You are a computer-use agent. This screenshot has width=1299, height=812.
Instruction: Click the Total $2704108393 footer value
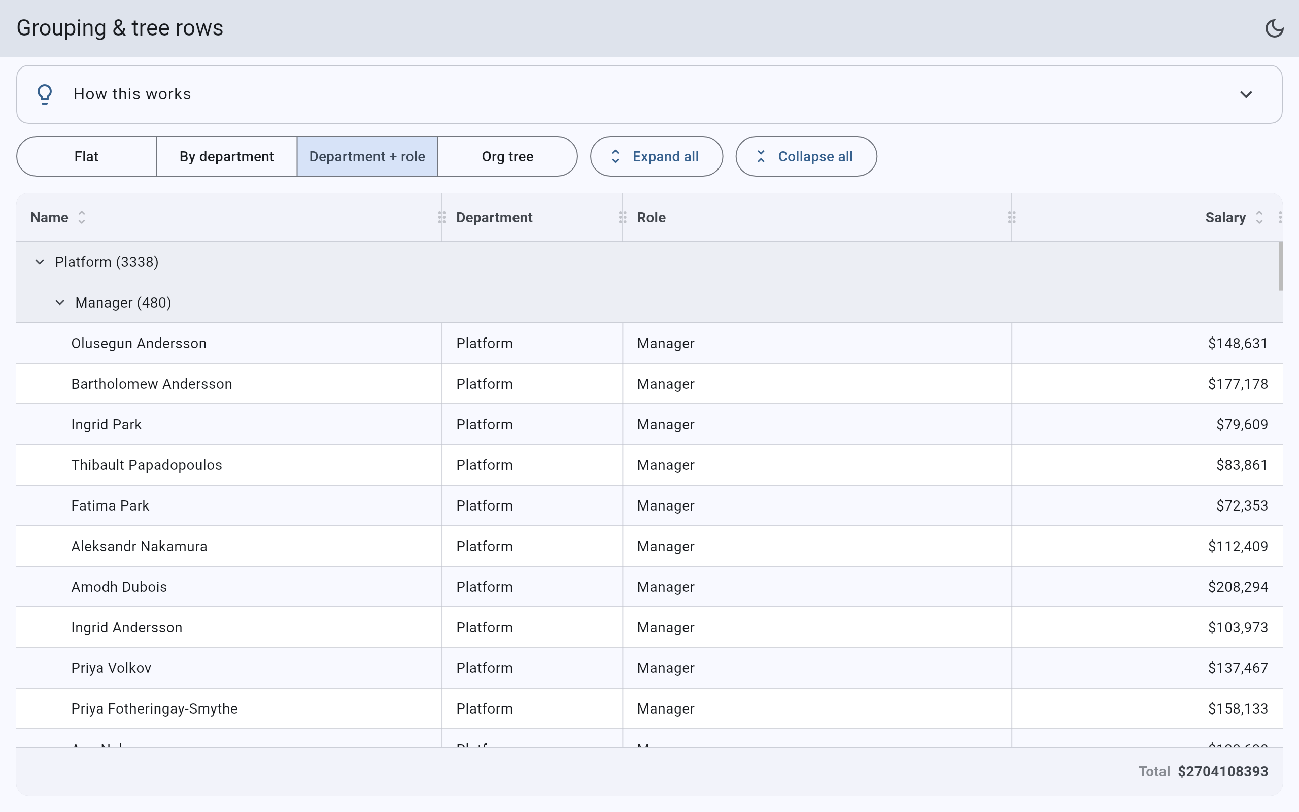[1223, 772]
